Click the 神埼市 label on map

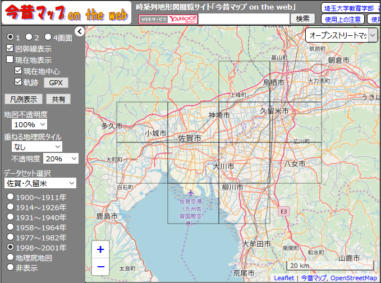(219, 115)
